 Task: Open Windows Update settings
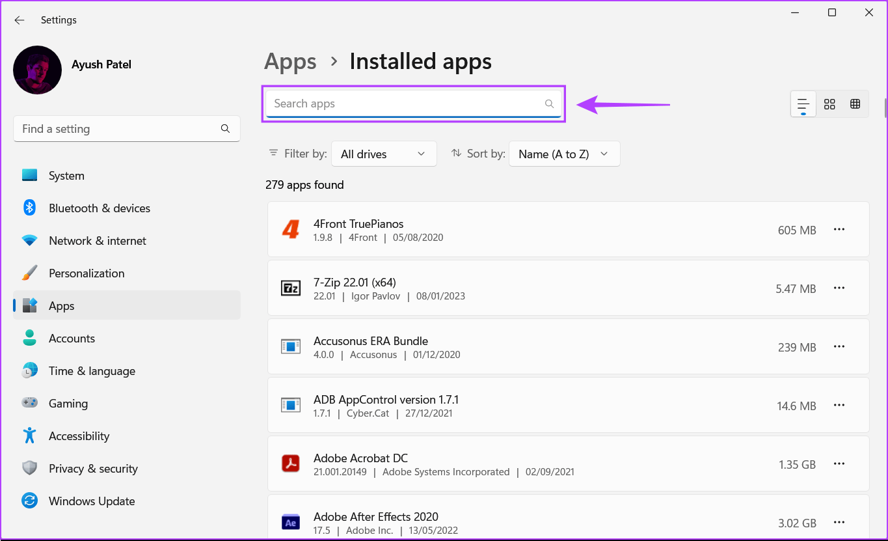point(127,501)
